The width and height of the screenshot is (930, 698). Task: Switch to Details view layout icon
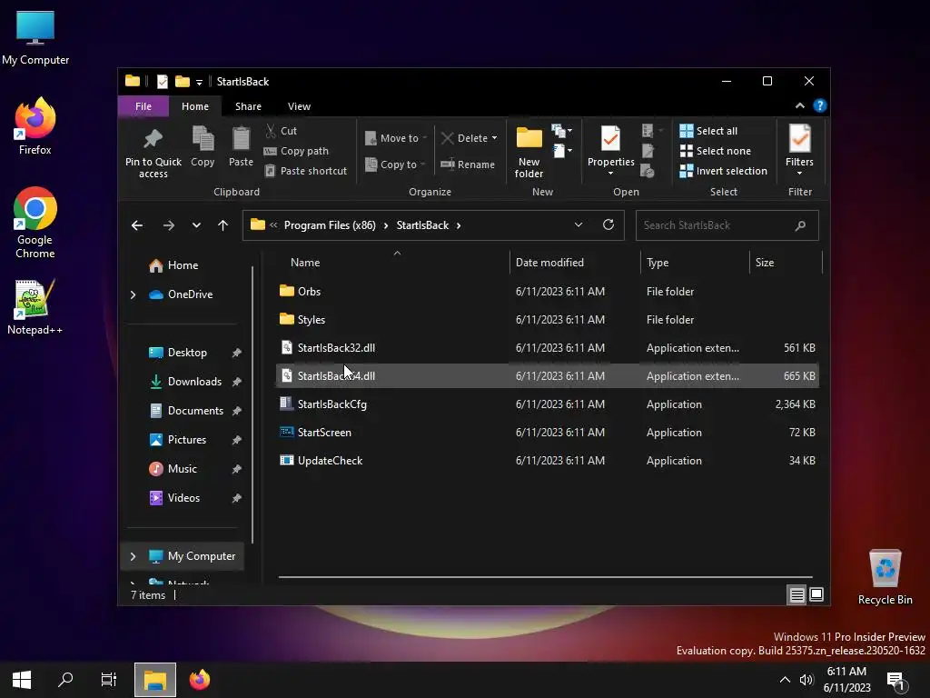[x=796, y=594]
